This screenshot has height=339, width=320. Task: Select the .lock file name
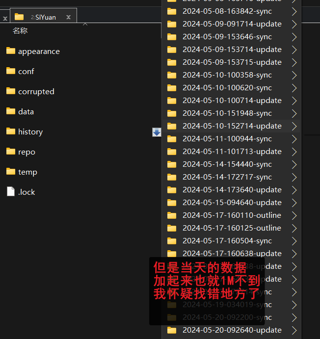(x=27, y=192)
